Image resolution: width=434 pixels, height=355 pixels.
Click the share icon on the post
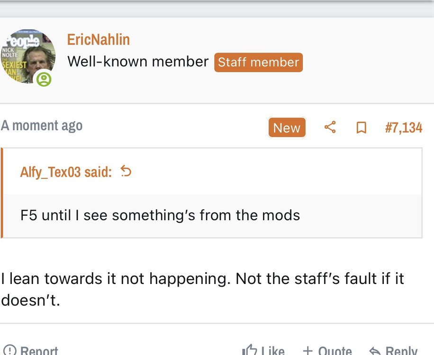(330, 127)
